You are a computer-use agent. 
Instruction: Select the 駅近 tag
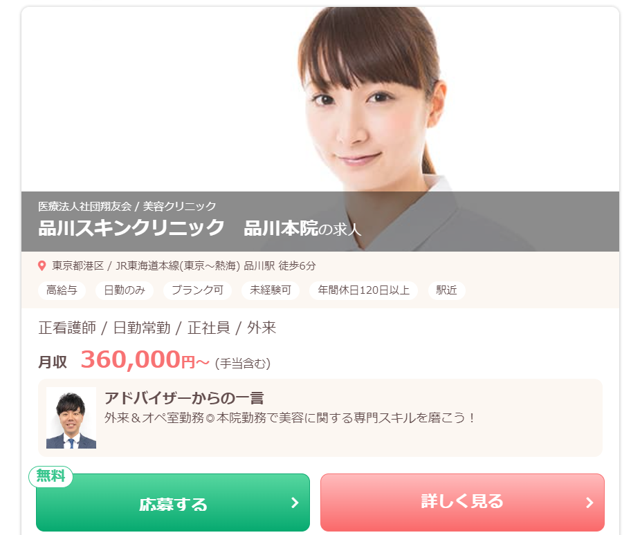click(x=447, y=290)
